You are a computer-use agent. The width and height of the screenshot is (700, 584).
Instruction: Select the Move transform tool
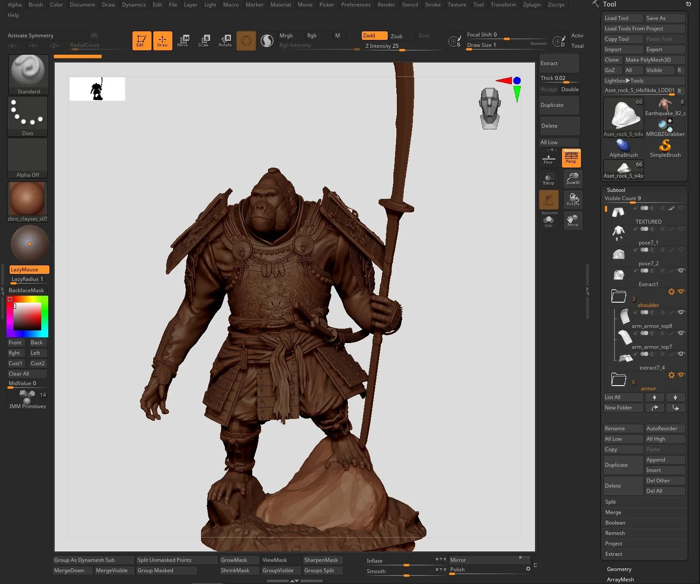click(183, 41)
